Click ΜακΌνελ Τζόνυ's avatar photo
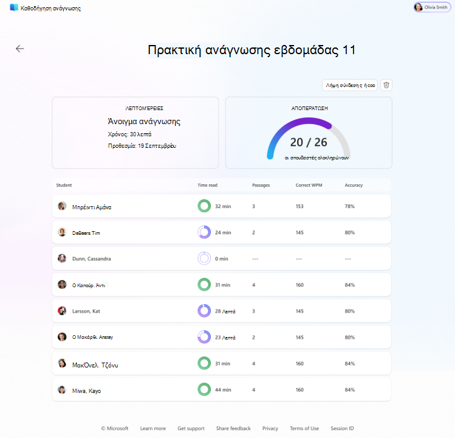The height and width of the screenshot is (438, 455). point(62,363)
